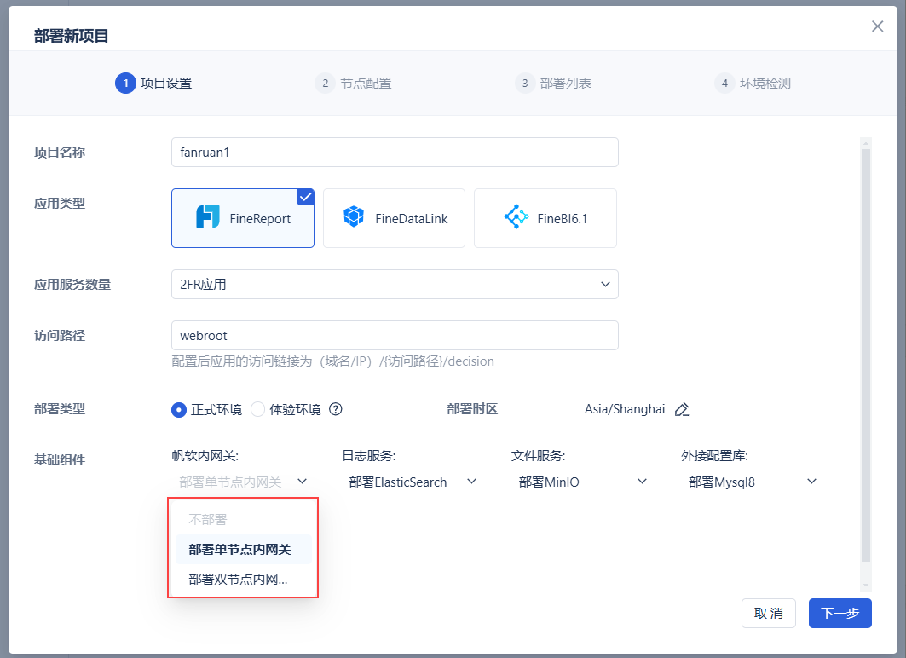Image resolution: width=906 pixels, height=658 pixels.
Task: Close the deploy new project dialog
Action: click(877, 26)
